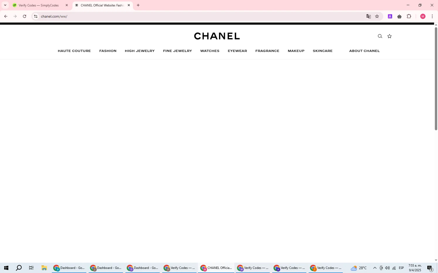438x273 pixels.
Task: Open the Extensions puzzle menu
Action: click(409, 16)
